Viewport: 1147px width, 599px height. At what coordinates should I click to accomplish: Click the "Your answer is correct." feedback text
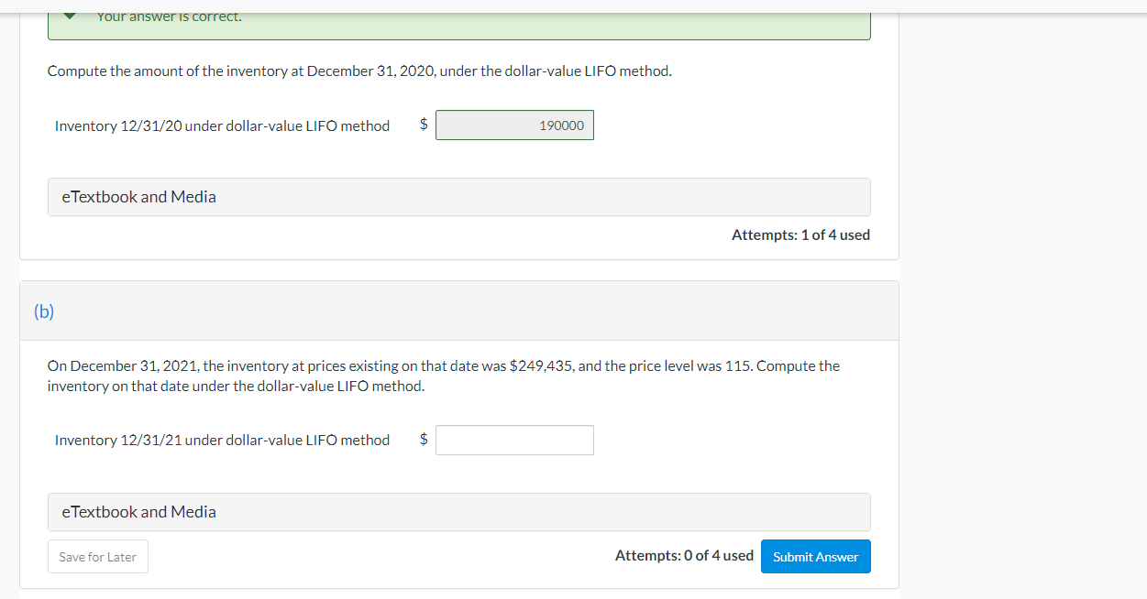point(170,16)
